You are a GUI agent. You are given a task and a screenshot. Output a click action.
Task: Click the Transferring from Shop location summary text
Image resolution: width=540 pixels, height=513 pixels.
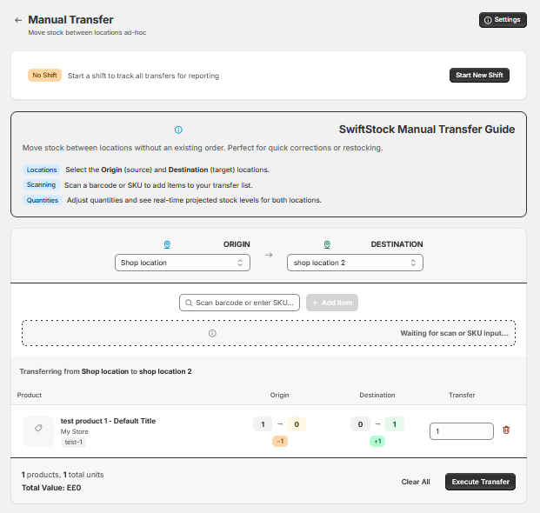tap(105, 371)
